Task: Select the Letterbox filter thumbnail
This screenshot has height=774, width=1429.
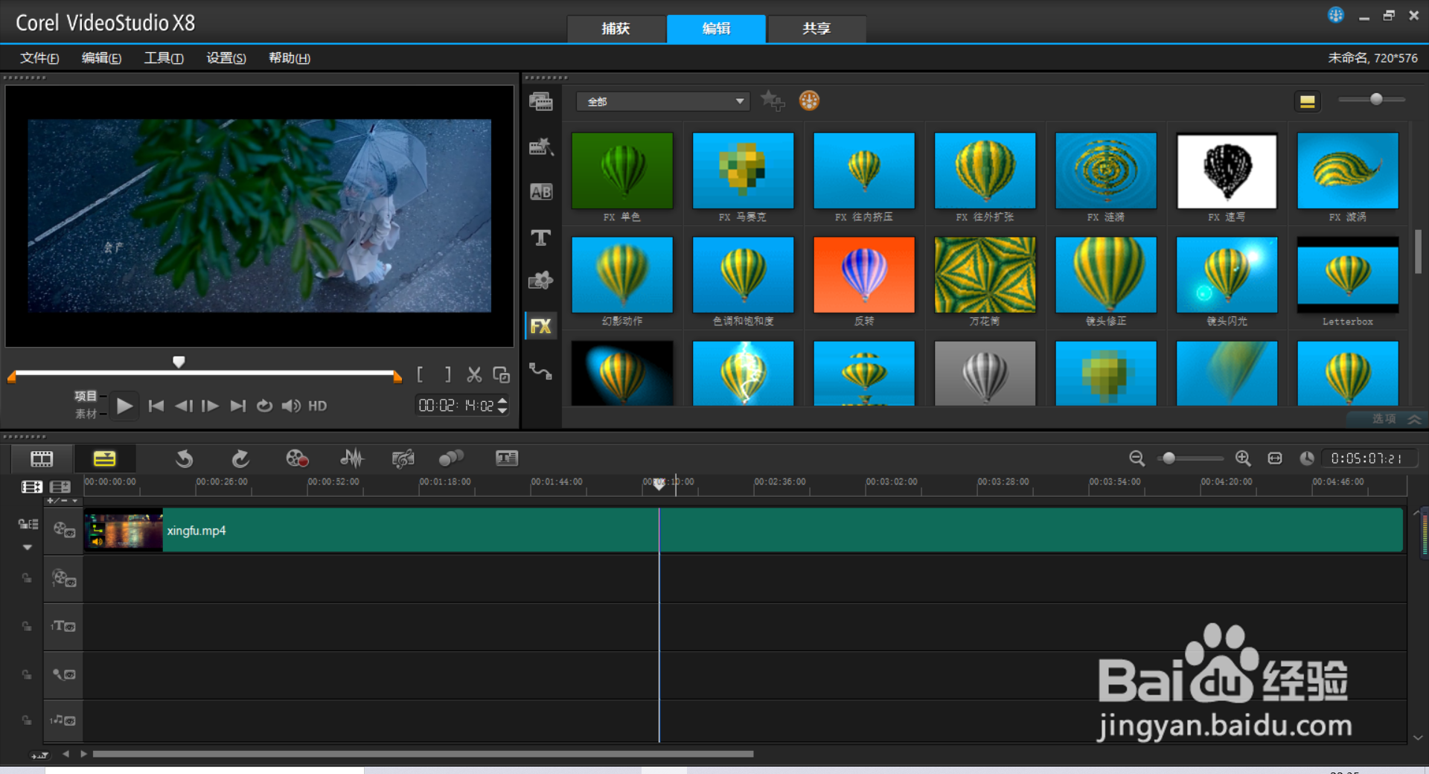Action: tap(1348, 275)
